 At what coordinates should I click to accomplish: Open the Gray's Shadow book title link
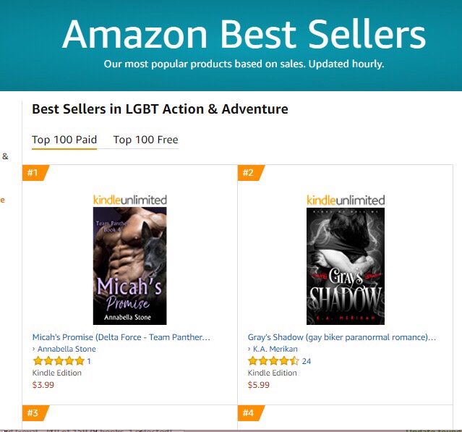pos(342,337)
